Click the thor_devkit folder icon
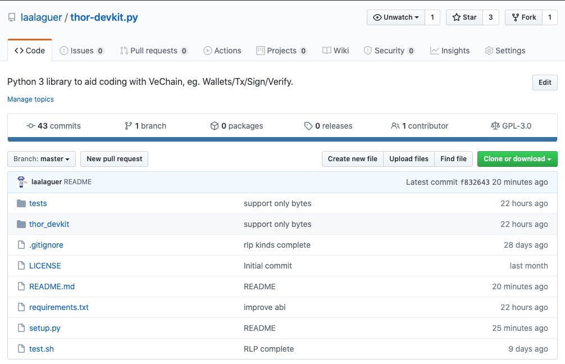This screenshot has width=565, height=364. [21, 224]
